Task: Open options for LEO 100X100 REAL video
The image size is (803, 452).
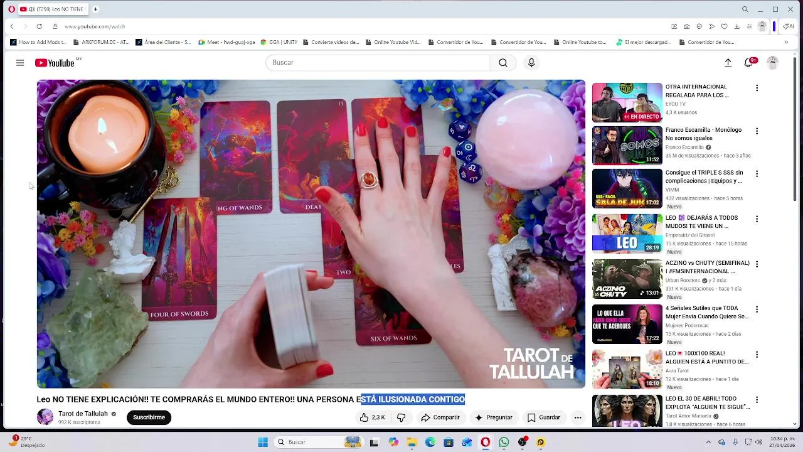Action: pyautogui.click(x=757, y=355)
